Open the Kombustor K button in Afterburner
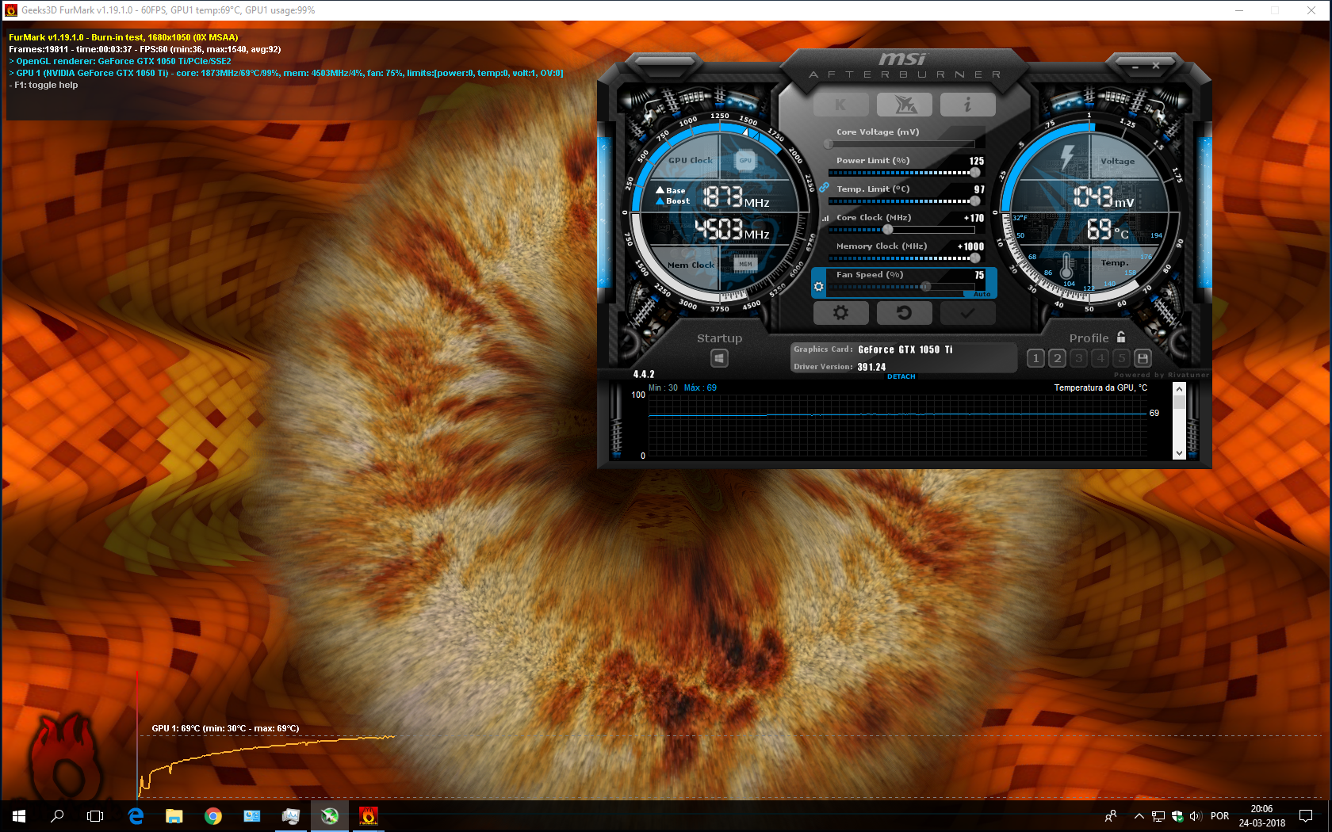The height and width of the screenshot is (832, 1332). click(840, 105)
